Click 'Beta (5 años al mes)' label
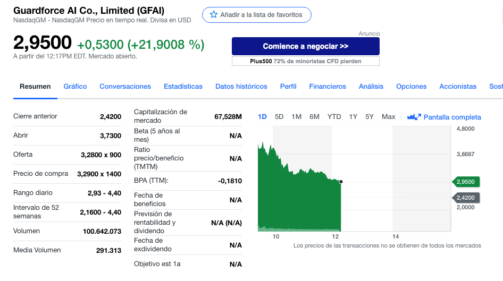Screen dimensions: 503x281 coord(157,135)
